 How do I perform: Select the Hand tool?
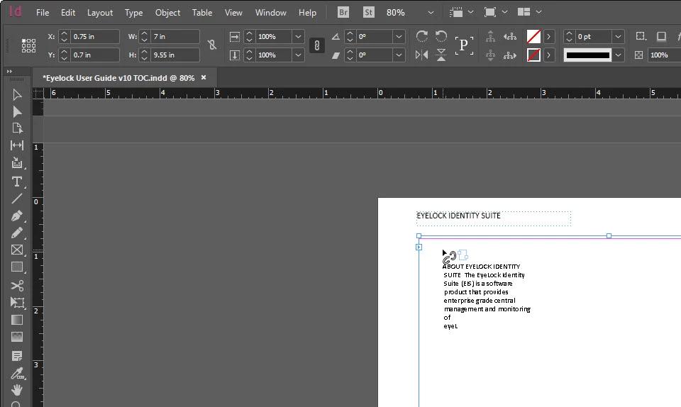click(x=17, y=390)
